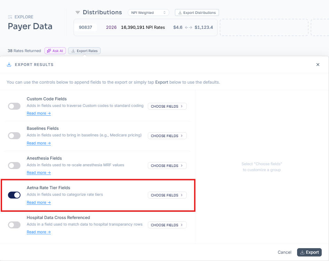The height and width of the screenshot is (261, 329).
Task: Open the NPI Weighted dropdown
Action: click(148, 12)
